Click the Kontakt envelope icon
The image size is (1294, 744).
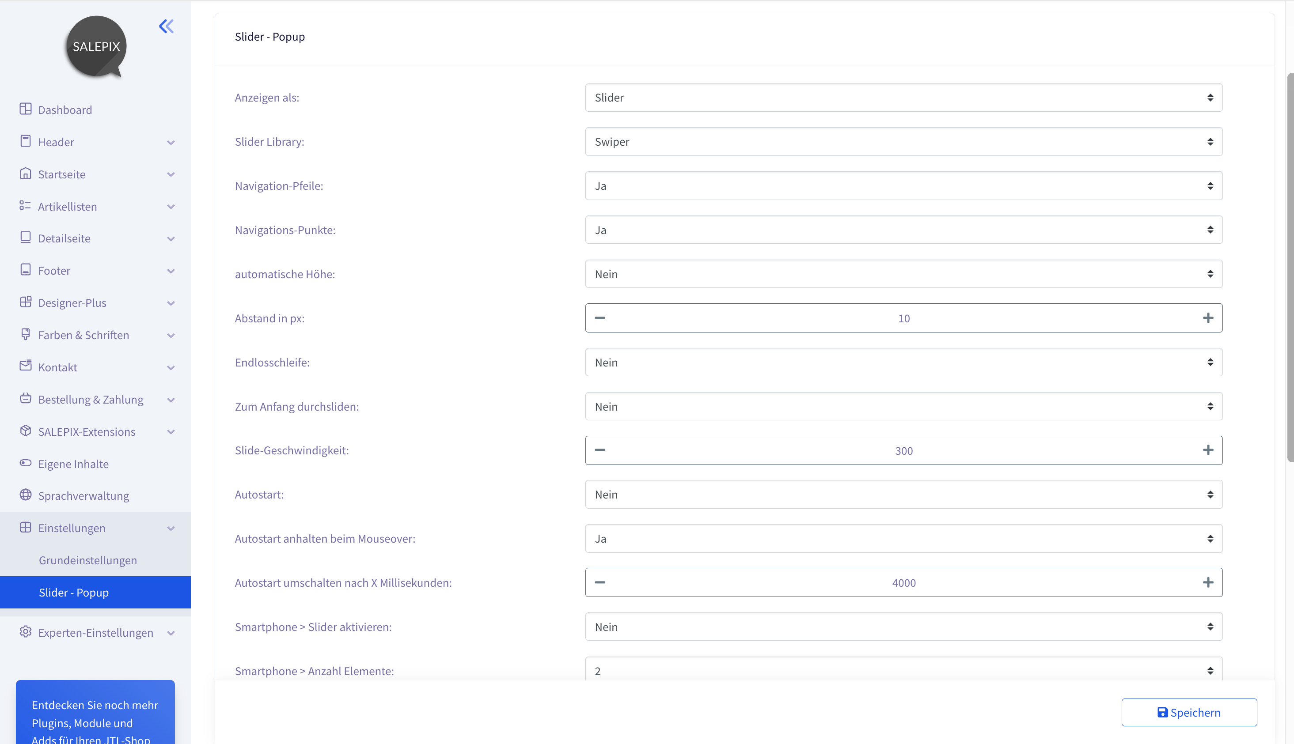pyautogui.click(x=26, y=366)
